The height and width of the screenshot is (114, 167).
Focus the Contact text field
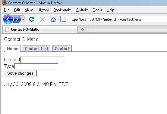click(x=42, y=60)
